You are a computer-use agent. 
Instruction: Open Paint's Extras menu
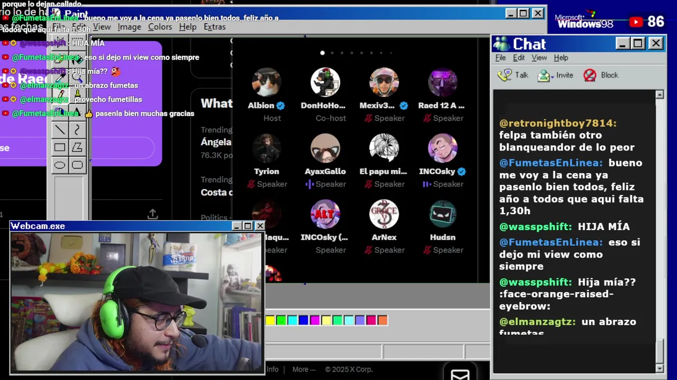coord(214,27)
